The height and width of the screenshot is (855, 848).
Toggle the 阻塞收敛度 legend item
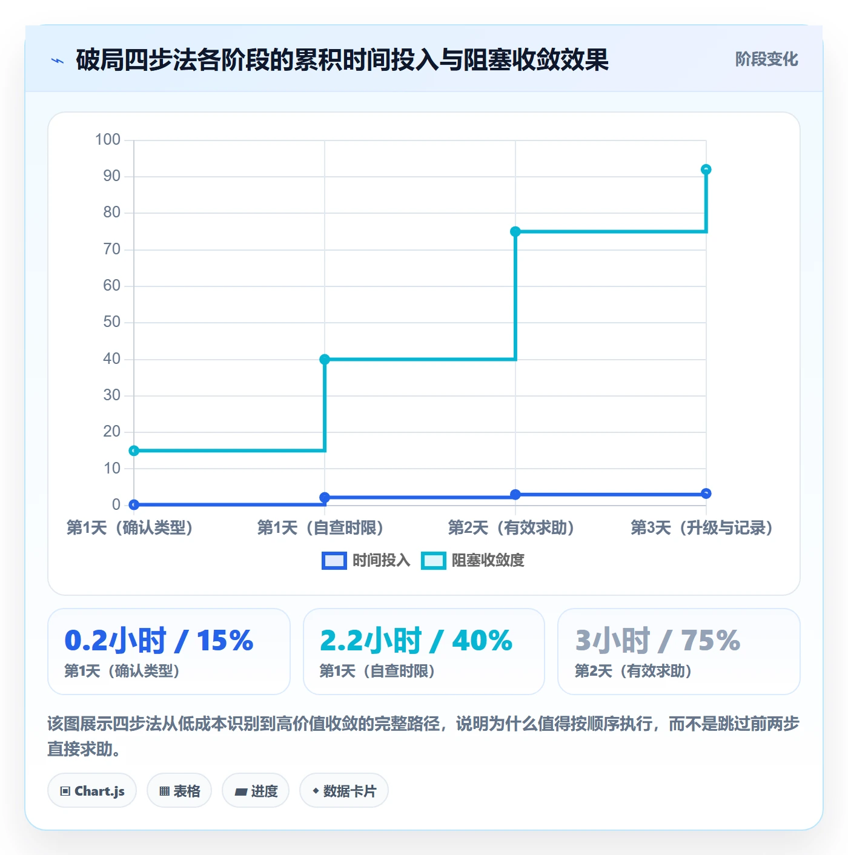click(x=473, y=561)
